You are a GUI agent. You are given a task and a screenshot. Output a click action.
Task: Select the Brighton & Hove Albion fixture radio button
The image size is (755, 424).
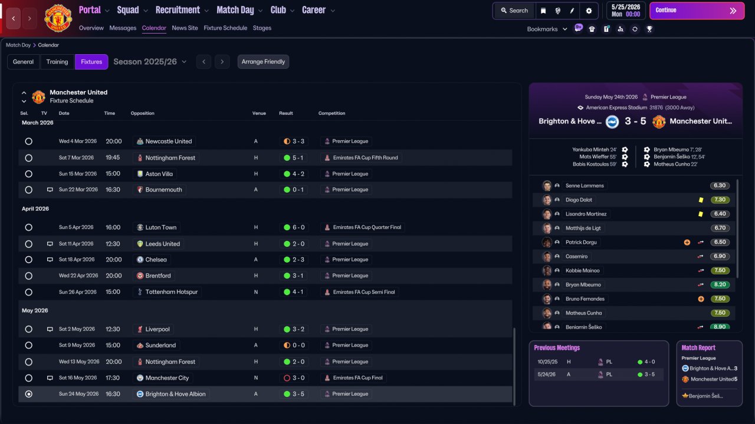click(28, 394)
